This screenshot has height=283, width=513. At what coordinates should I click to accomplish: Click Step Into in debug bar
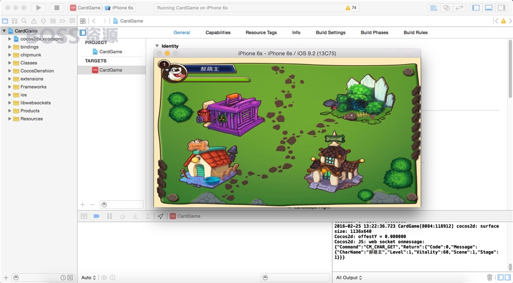pyautogui.click(x=135, y=216)
